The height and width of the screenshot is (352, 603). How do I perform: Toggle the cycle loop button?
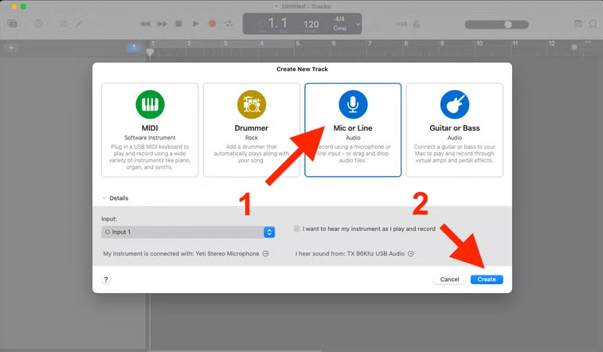pyautogui.click(x=229, y=24)
